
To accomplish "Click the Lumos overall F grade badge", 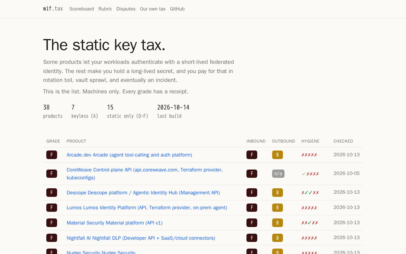I will pos(52,208).
